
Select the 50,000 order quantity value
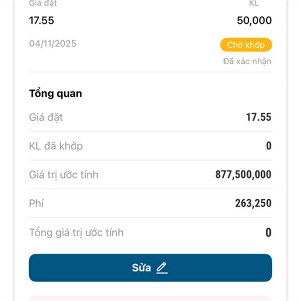[254, 21]
